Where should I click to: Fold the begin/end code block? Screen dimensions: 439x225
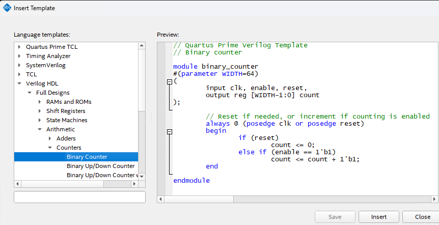coord(170,131)
